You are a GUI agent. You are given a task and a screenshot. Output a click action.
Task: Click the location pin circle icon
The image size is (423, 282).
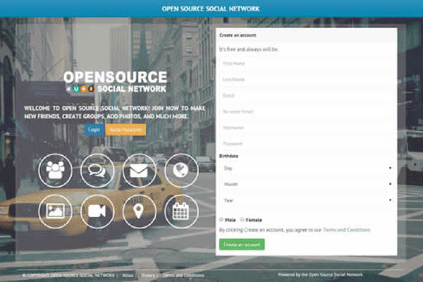click(x=139, y=211)
